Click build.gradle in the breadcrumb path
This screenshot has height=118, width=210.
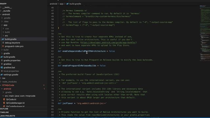(x=75, y=4)
